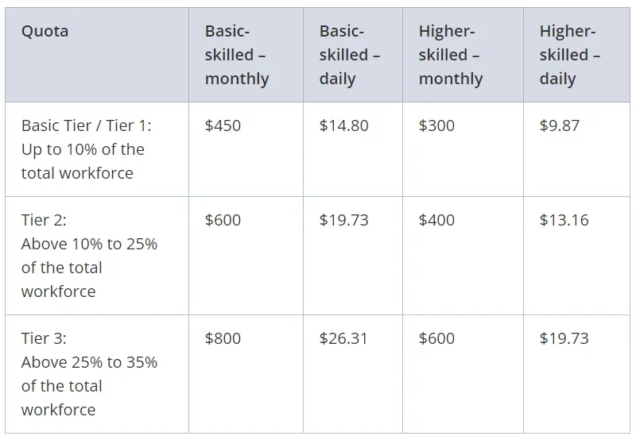Select the $400 cell
The height and width of the screenshot is (436, 636).
pos(463,256)
